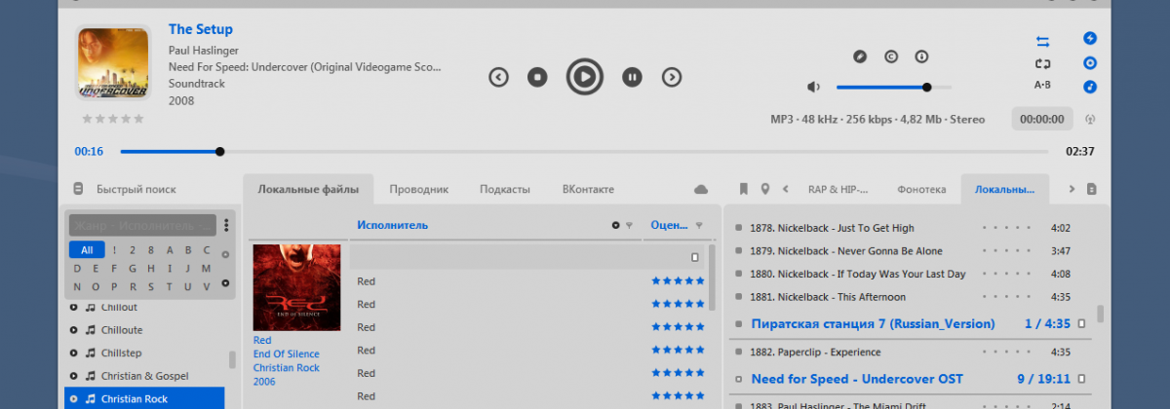Open the Фонотека playlist tab
This screenshot has height=409, width=1170.
click(x=921, y=189)
